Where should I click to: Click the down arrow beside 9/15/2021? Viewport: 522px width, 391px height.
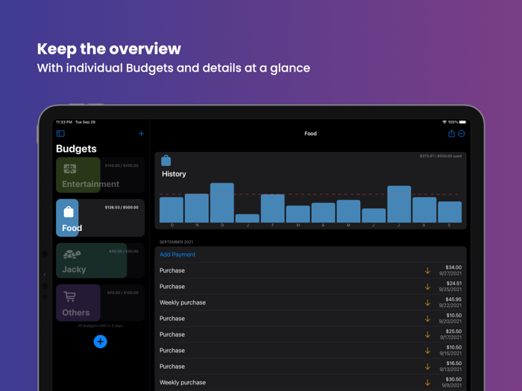tap(427, 351)
